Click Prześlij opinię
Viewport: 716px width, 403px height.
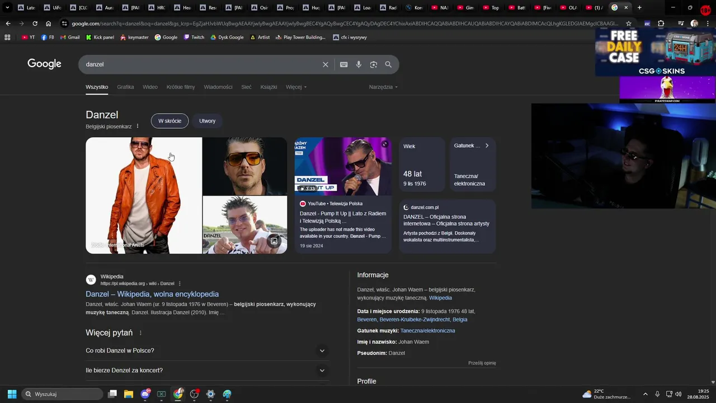(482, 363)
